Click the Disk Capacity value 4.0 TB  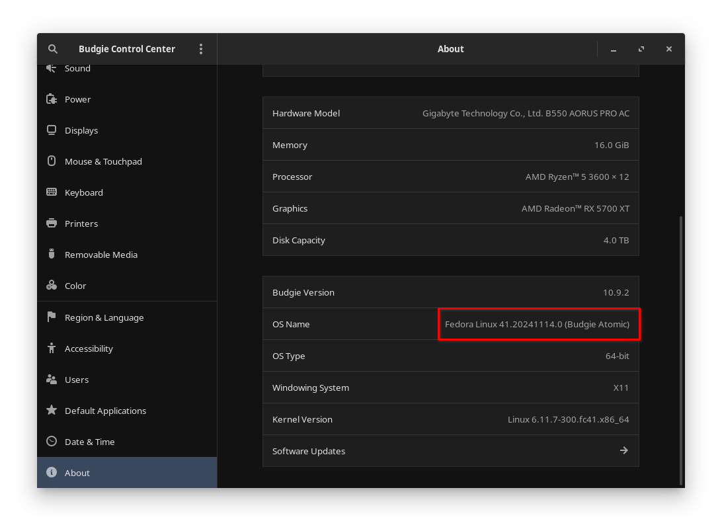click(x=616, y=240)
